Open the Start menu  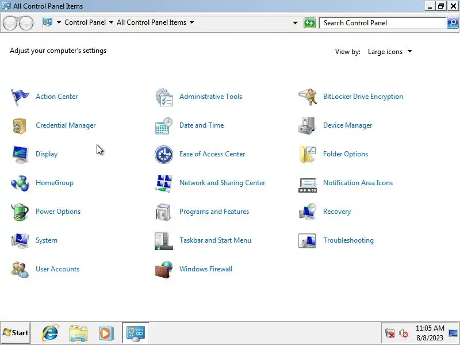coord(16,333)
